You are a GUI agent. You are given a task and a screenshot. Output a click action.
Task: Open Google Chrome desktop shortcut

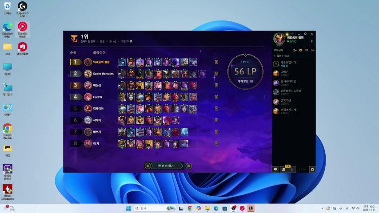coord(8,131)
